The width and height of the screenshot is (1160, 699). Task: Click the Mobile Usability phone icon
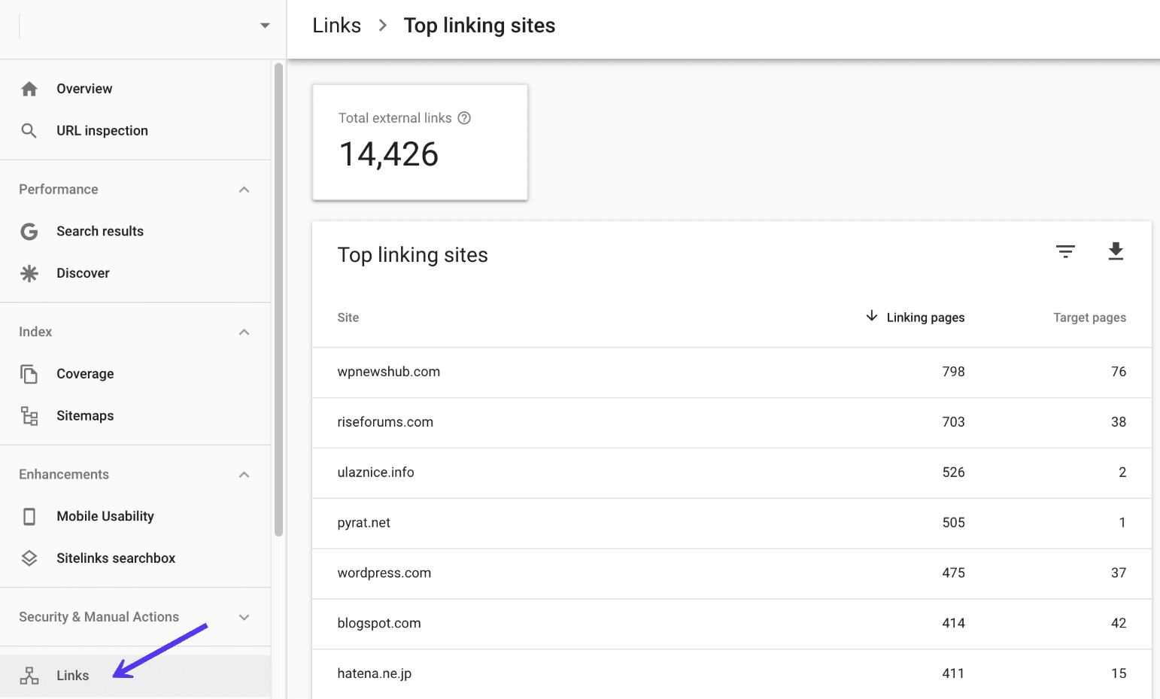pos(29,516)
